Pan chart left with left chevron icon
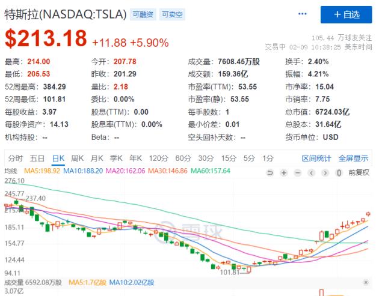Screen dimensions: 385x296 (312, 173)
